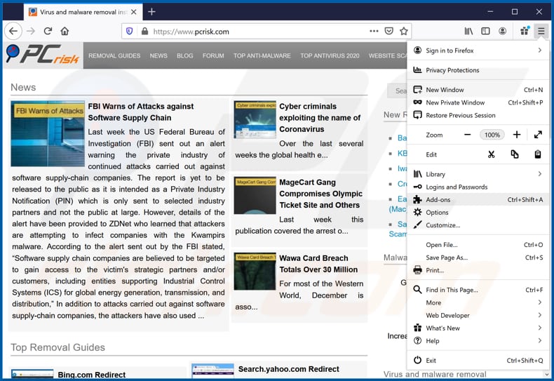554x381 pixels.
Task: Increase zoom with the plus button
Action: (x=517, y=135)
